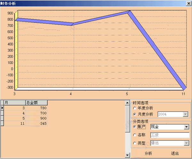Click the chart x-axis label 11
This screenshot has height=159, width=192.
point(183,94)
